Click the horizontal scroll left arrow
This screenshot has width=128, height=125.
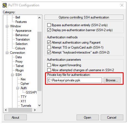click(x=6, y=110)
